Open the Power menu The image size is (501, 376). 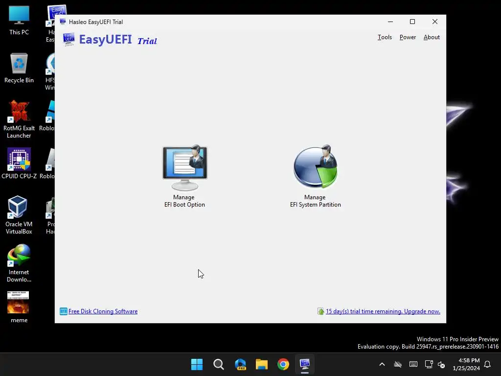(x=408, y=37)
